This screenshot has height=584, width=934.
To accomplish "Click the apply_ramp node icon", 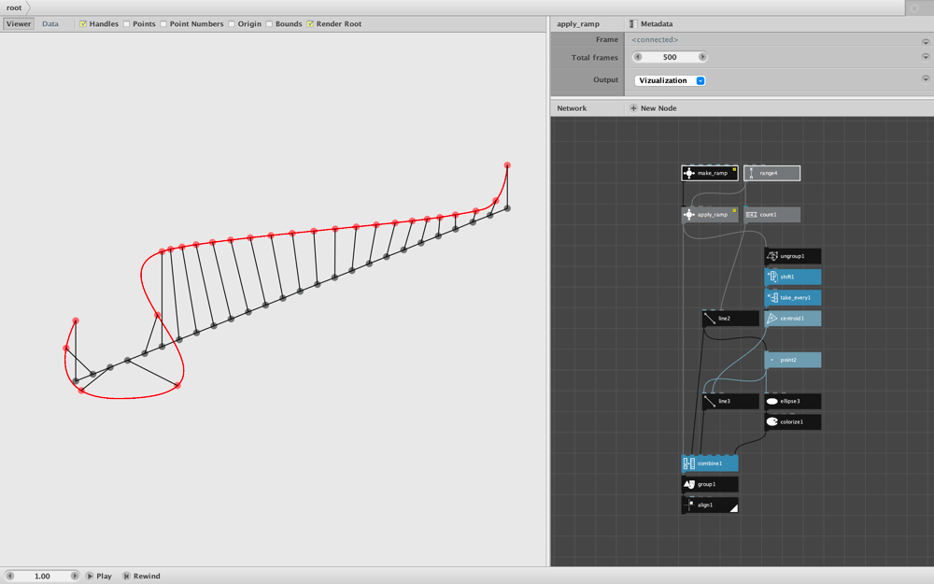I will (x=689, y=215).
